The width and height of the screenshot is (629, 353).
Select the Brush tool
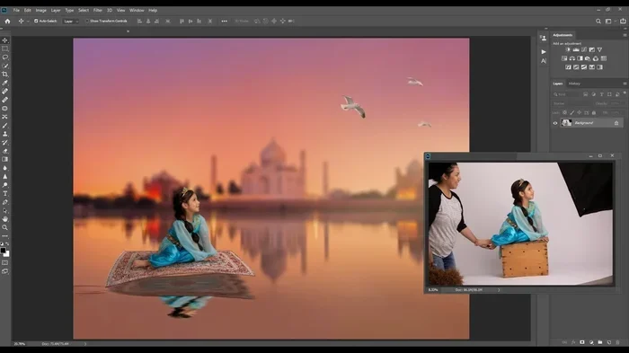click(x=4, y=126)
